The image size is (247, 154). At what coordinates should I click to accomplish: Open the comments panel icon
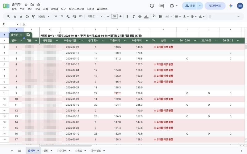[x=161, y=6]
